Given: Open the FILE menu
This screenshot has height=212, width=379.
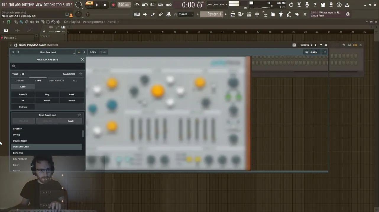Looking at the screenshot, I should [4, 5].
